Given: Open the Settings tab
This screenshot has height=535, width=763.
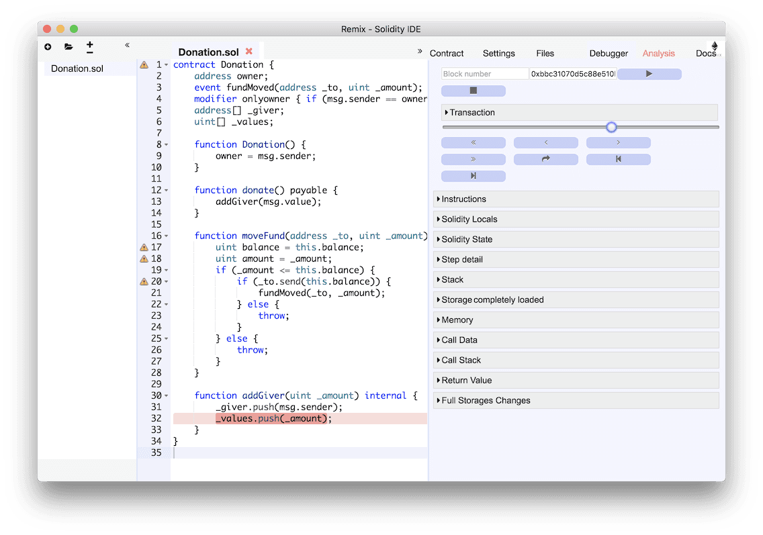Looking at the screenshot, I should coord(498,54).
